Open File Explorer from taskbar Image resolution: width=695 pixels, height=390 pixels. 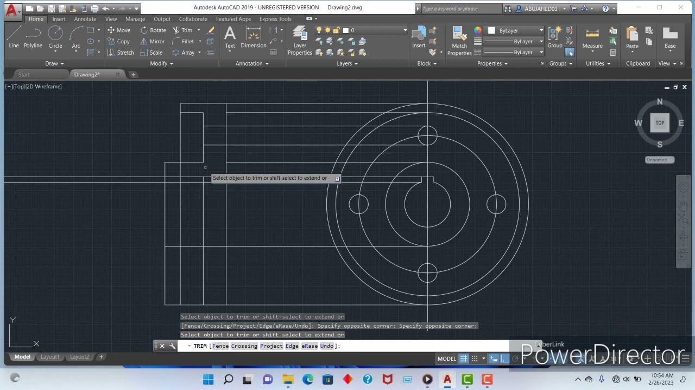tap(288, 380)
